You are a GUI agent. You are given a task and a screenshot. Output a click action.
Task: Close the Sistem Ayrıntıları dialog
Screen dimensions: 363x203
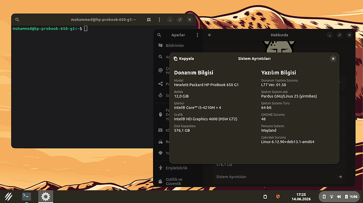(333, 59)
